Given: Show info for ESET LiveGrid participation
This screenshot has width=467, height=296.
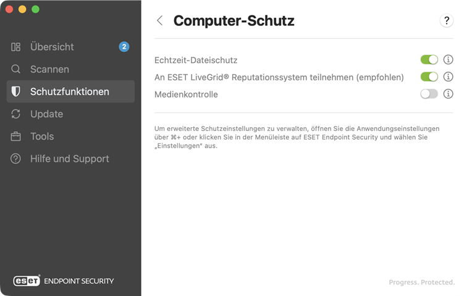Looking at the screenshot, I should point(448,77).
